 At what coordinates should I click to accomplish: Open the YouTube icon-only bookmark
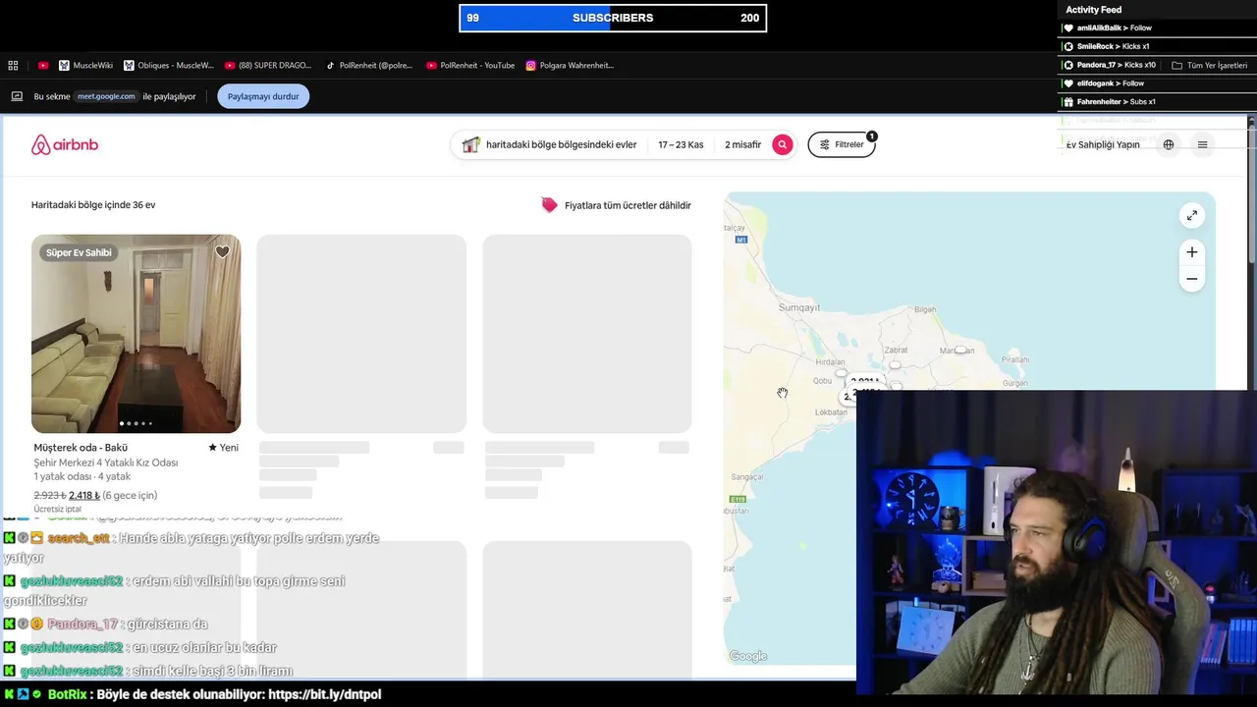43,66
